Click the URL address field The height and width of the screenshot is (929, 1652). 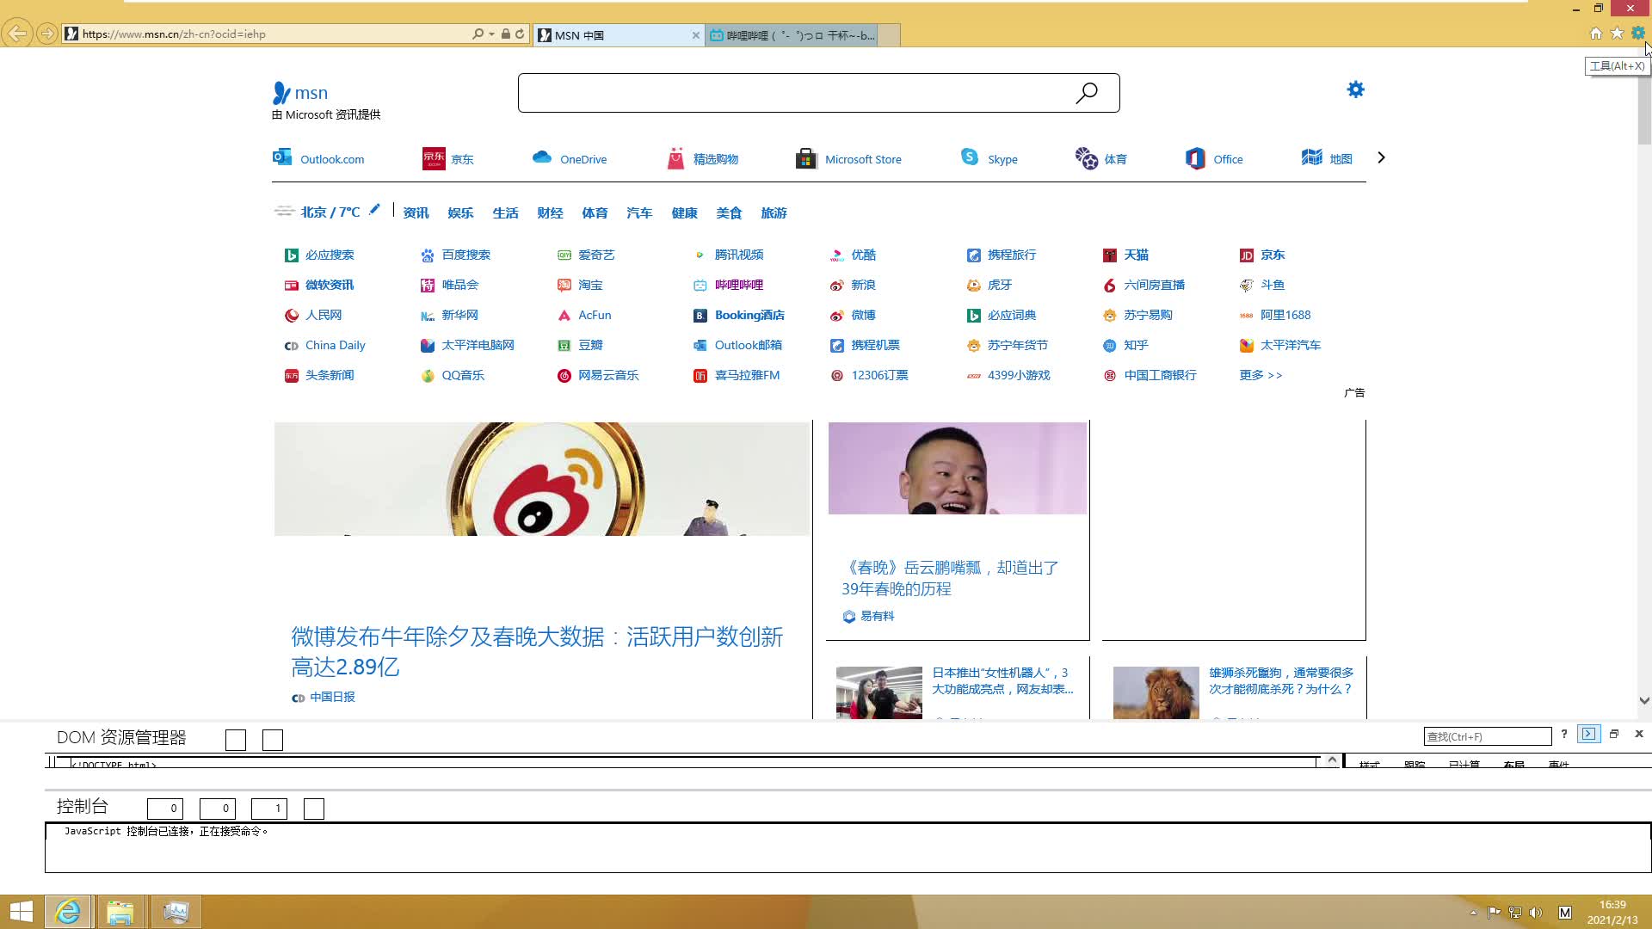(x=275, y=34)
